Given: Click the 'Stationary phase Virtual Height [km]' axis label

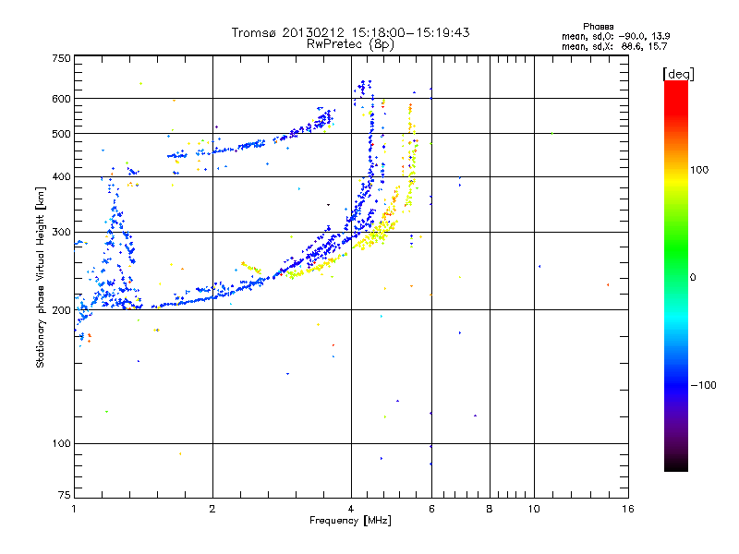Looking at the screenshot, I should point(41,278).
